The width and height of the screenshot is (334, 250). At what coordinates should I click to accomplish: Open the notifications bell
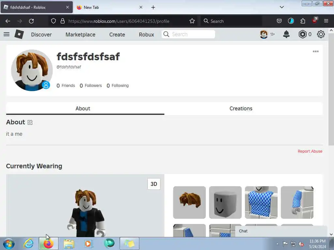pyautogui.click(x=286, y=34)
